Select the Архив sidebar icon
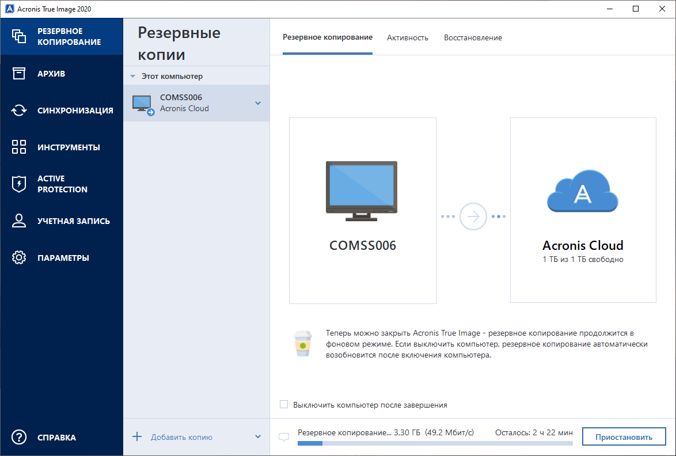The height and width of the screenshot is (456, 676). pos(18,73)
